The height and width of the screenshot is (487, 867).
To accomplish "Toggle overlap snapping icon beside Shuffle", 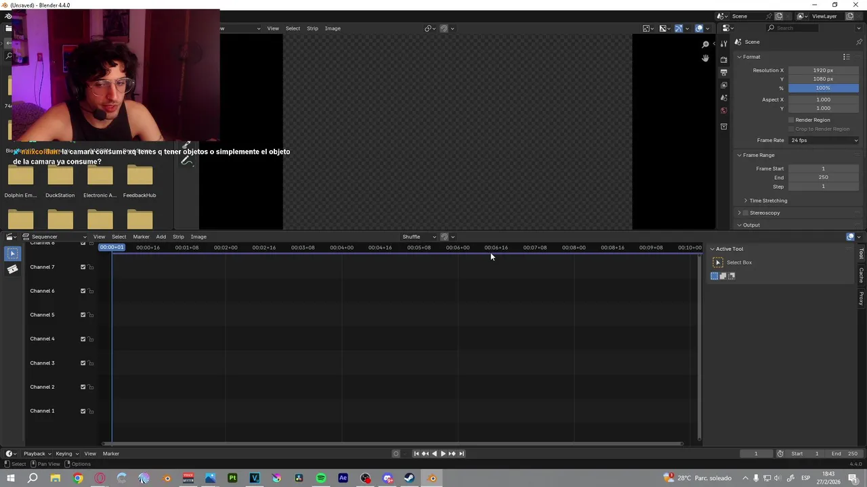I will click(444, 237).
